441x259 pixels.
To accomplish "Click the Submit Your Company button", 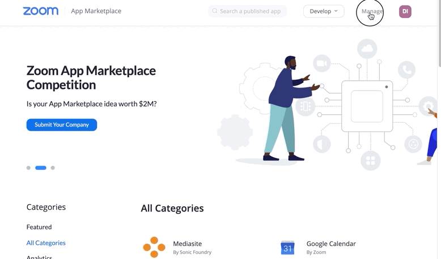I will pyautogui.click(x=62, y=124).
